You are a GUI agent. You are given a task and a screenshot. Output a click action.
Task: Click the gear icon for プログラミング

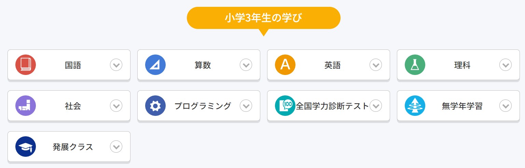(155, 106)
